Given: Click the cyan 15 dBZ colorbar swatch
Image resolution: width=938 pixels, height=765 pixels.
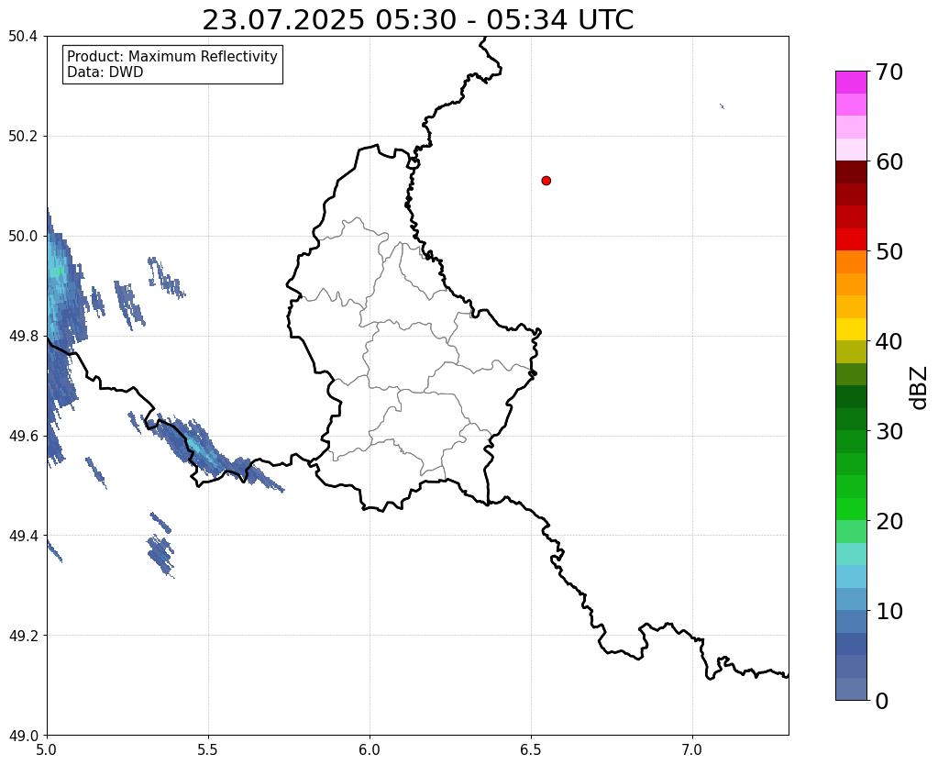Looking at the screenshot, I should click(x=851, y=554).
